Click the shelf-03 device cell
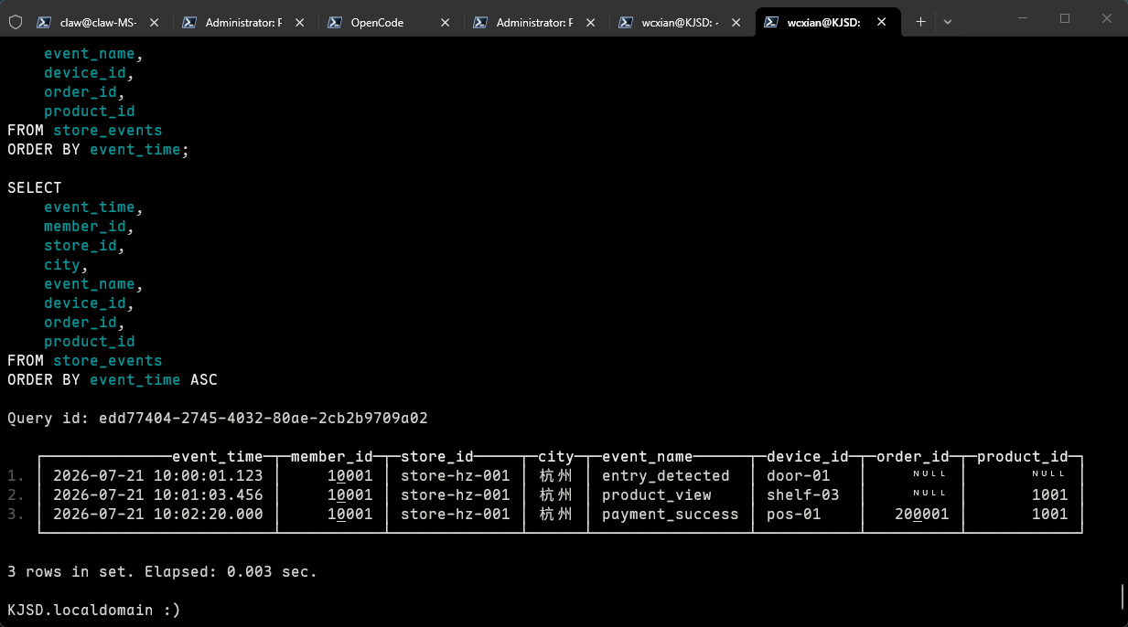The height and width of the screenshot is (627, 1128). [803, 494]
